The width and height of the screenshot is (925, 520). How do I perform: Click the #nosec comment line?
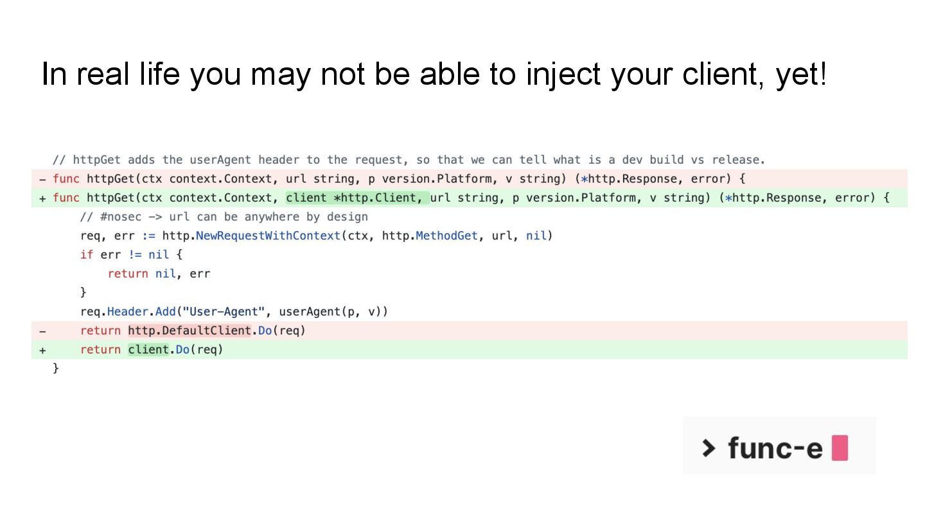pos(224,217)
